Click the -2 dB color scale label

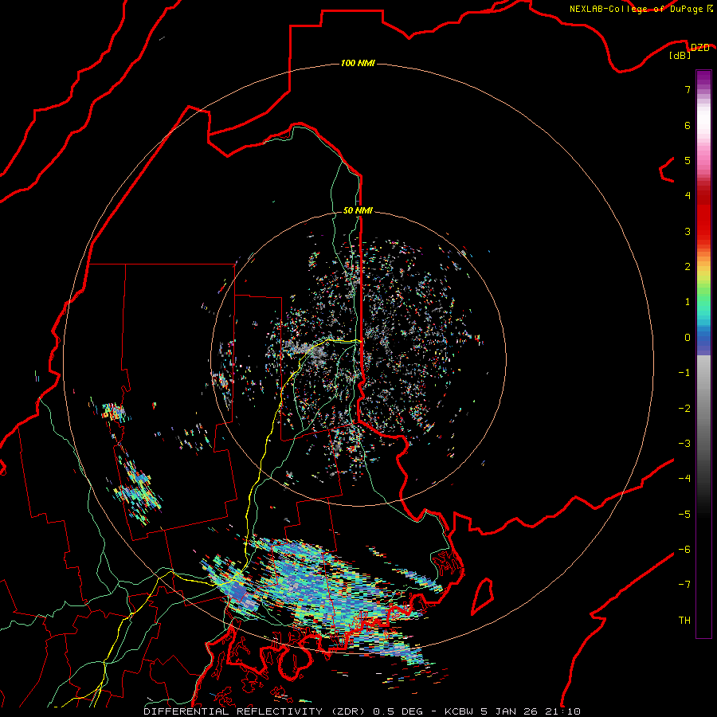pyautogui.click(x=684, y=409)
